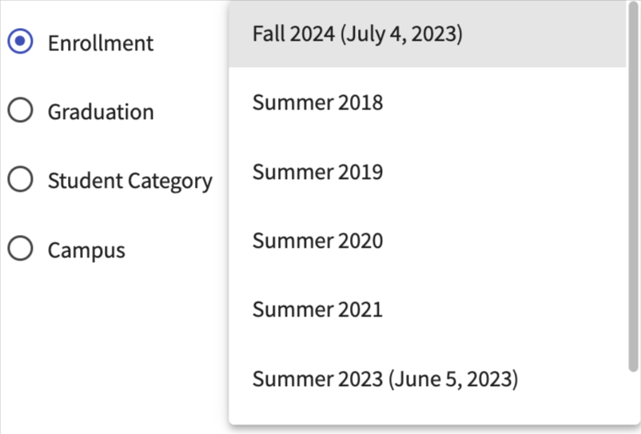Click the Graduation label text
The height and width of the screenshot is (434, 641).
[101, 112]
